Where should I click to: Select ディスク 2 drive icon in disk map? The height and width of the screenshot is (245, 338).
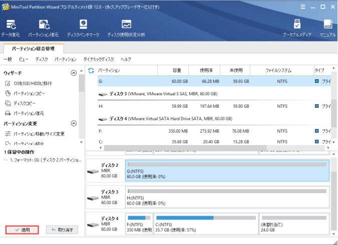point(93,171)
